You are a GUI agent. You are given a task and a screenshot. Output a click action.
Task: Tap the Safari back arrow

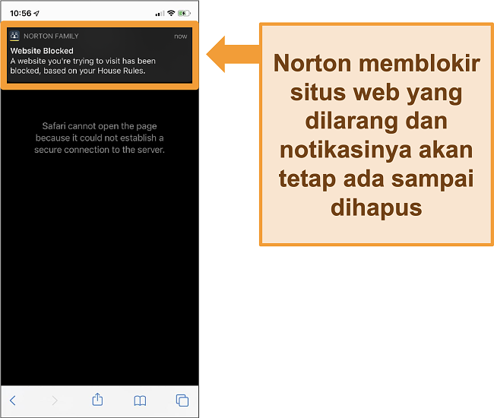tap(13, 401)
